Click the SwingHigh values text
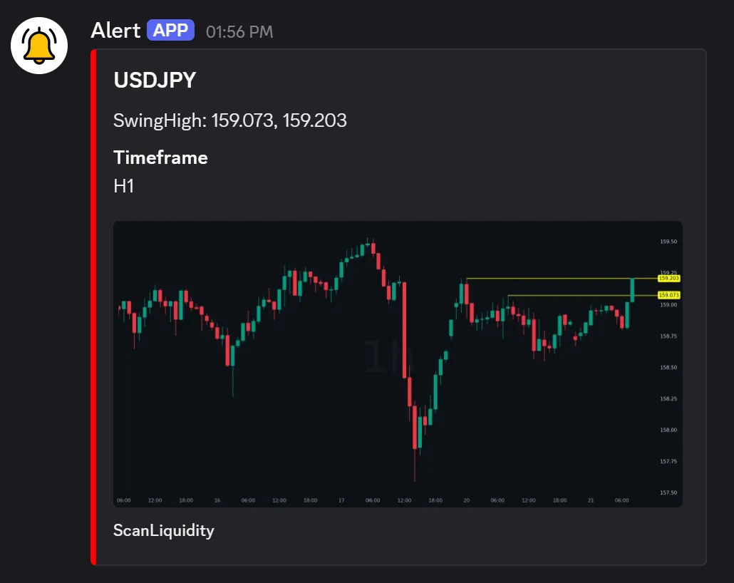734x583 pixels. coord(229,120)
